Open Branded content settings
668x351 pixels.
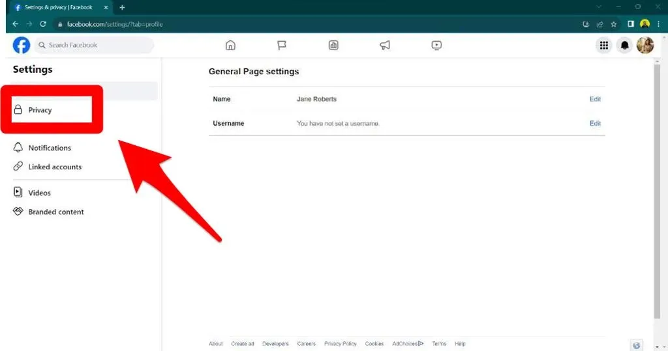coord(56,212)
